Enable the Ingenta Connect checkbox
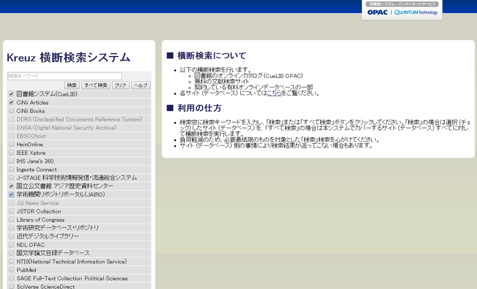The image size is (477, 289). pyautogui.click(x=11, y=169)
